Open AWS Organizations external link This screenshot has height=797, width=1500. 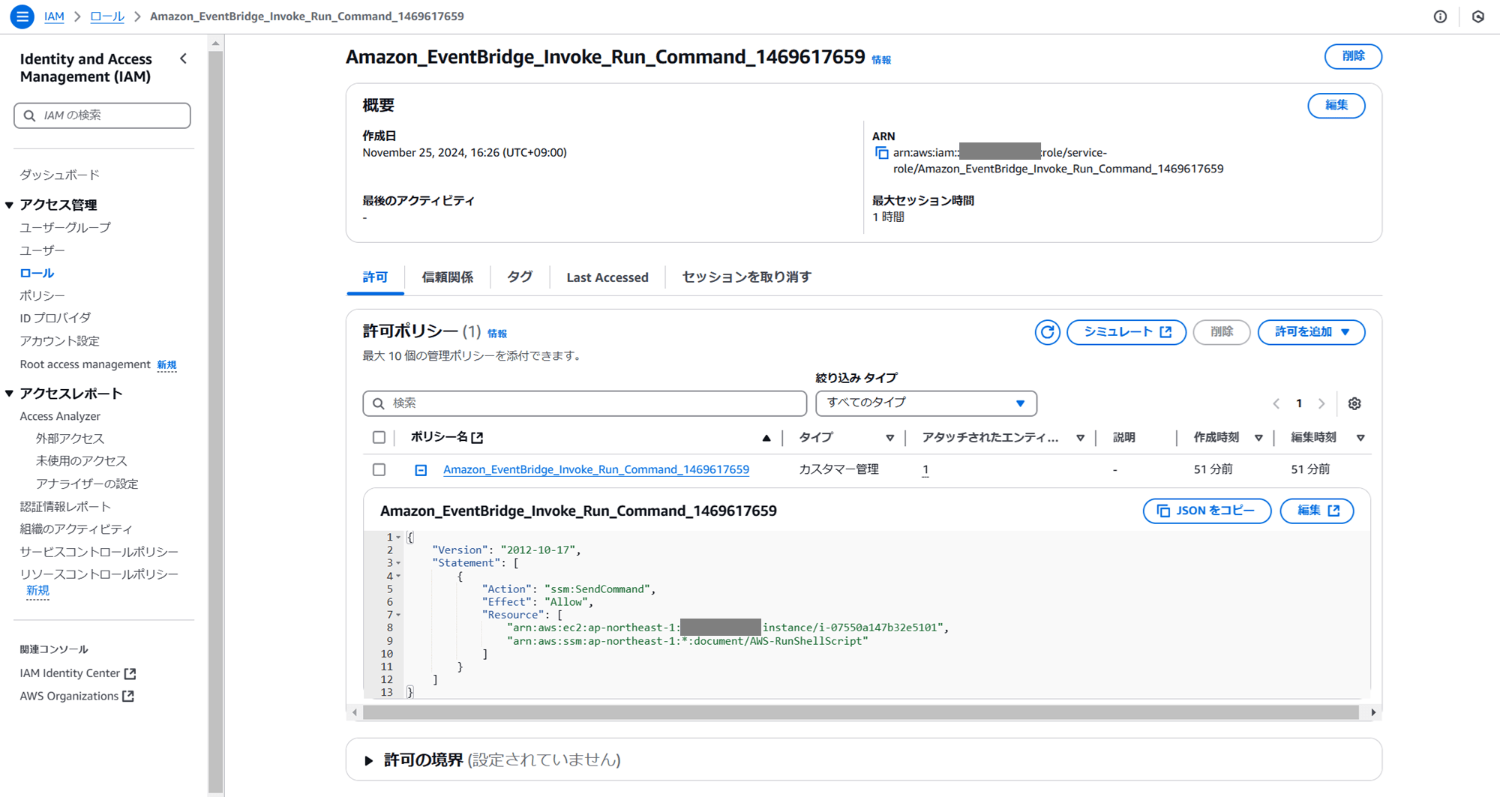[77, 696]
